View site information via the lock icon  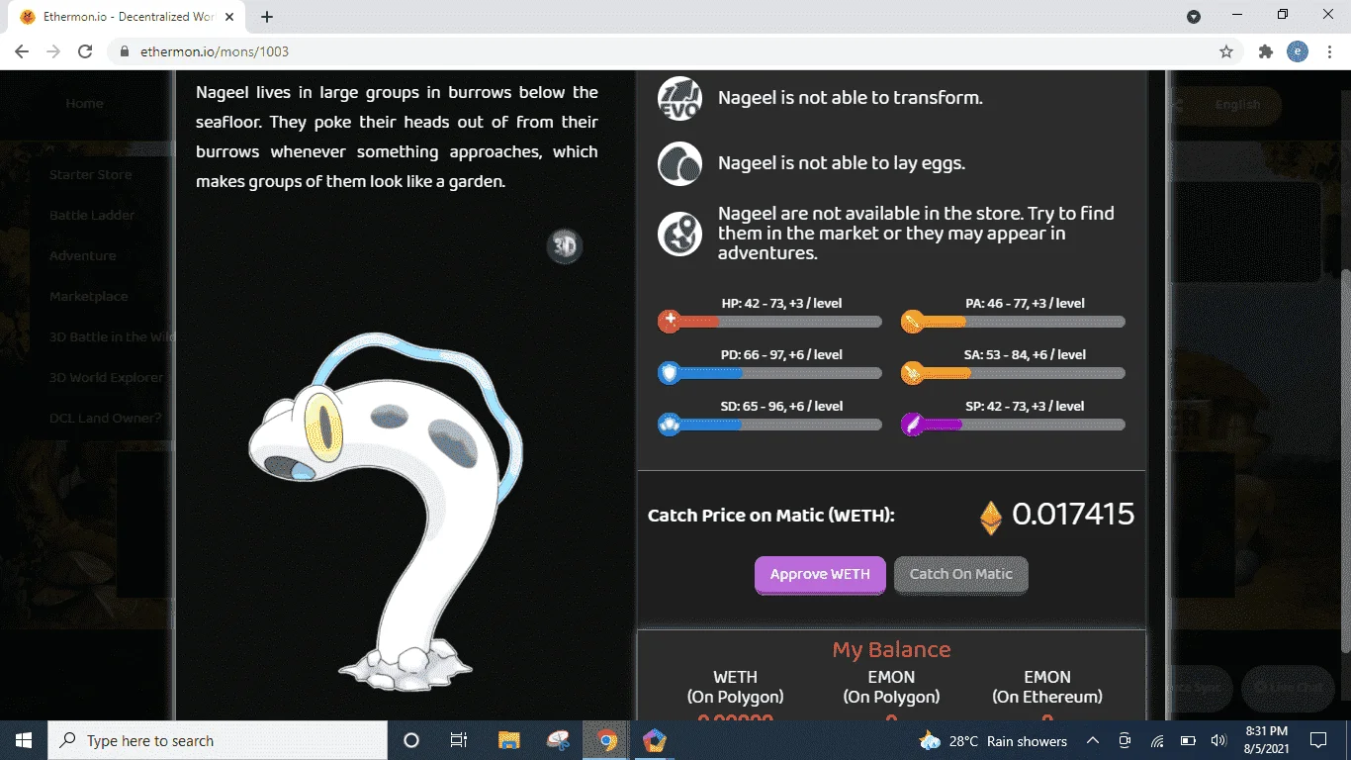pyautogui.click(x=125, y=51)
